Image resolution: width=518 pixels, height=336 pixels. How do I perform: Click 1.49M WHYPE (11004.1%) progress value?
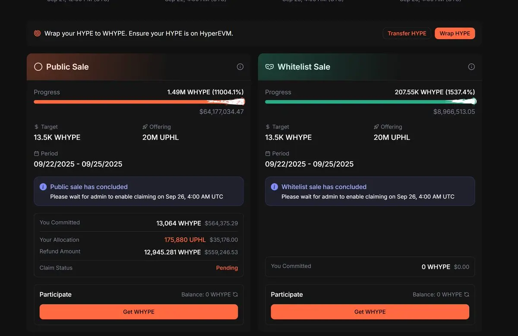coord(205,92)
